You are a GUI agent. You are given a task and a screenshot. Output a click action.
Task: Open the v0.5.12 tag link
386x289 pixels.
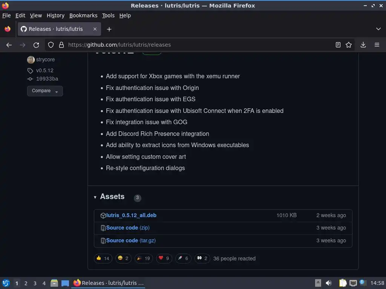coord(44,70)
